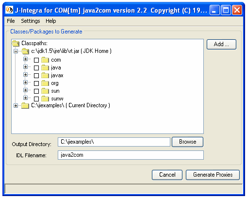Click the org package folder icon
The image size is (247, 198).
coord(45,83)
